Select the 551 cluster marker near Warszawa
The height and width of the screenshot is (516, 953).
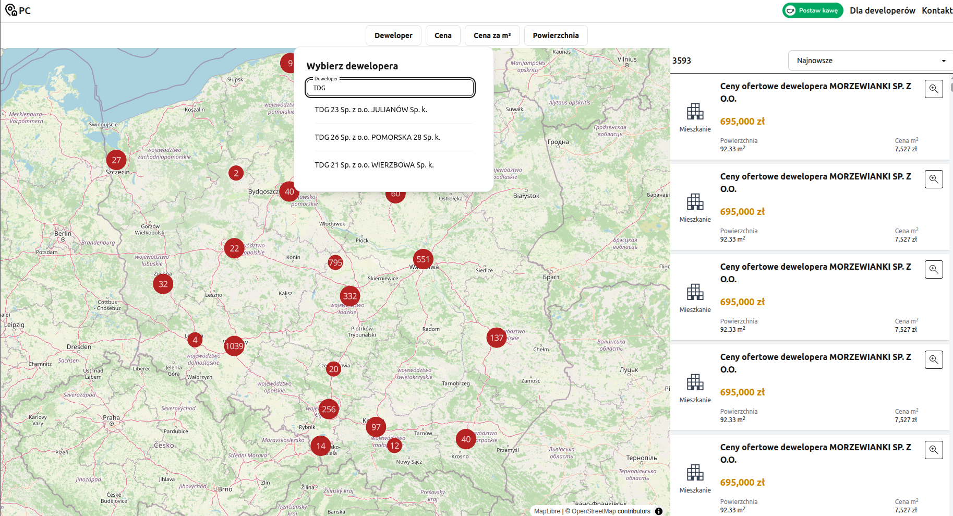coord(423,259)
